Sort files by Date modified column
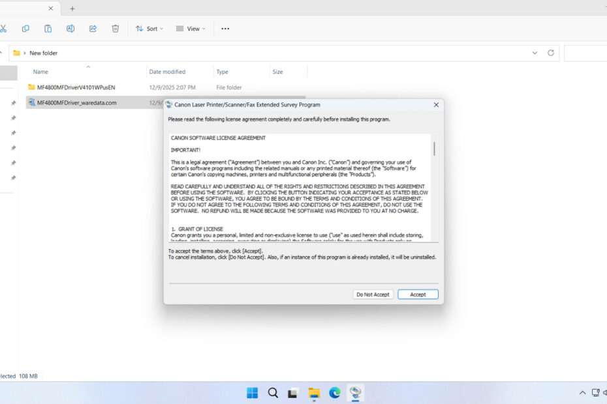The width and height of the screenshot is (607, 404). (x=167, y=72)
